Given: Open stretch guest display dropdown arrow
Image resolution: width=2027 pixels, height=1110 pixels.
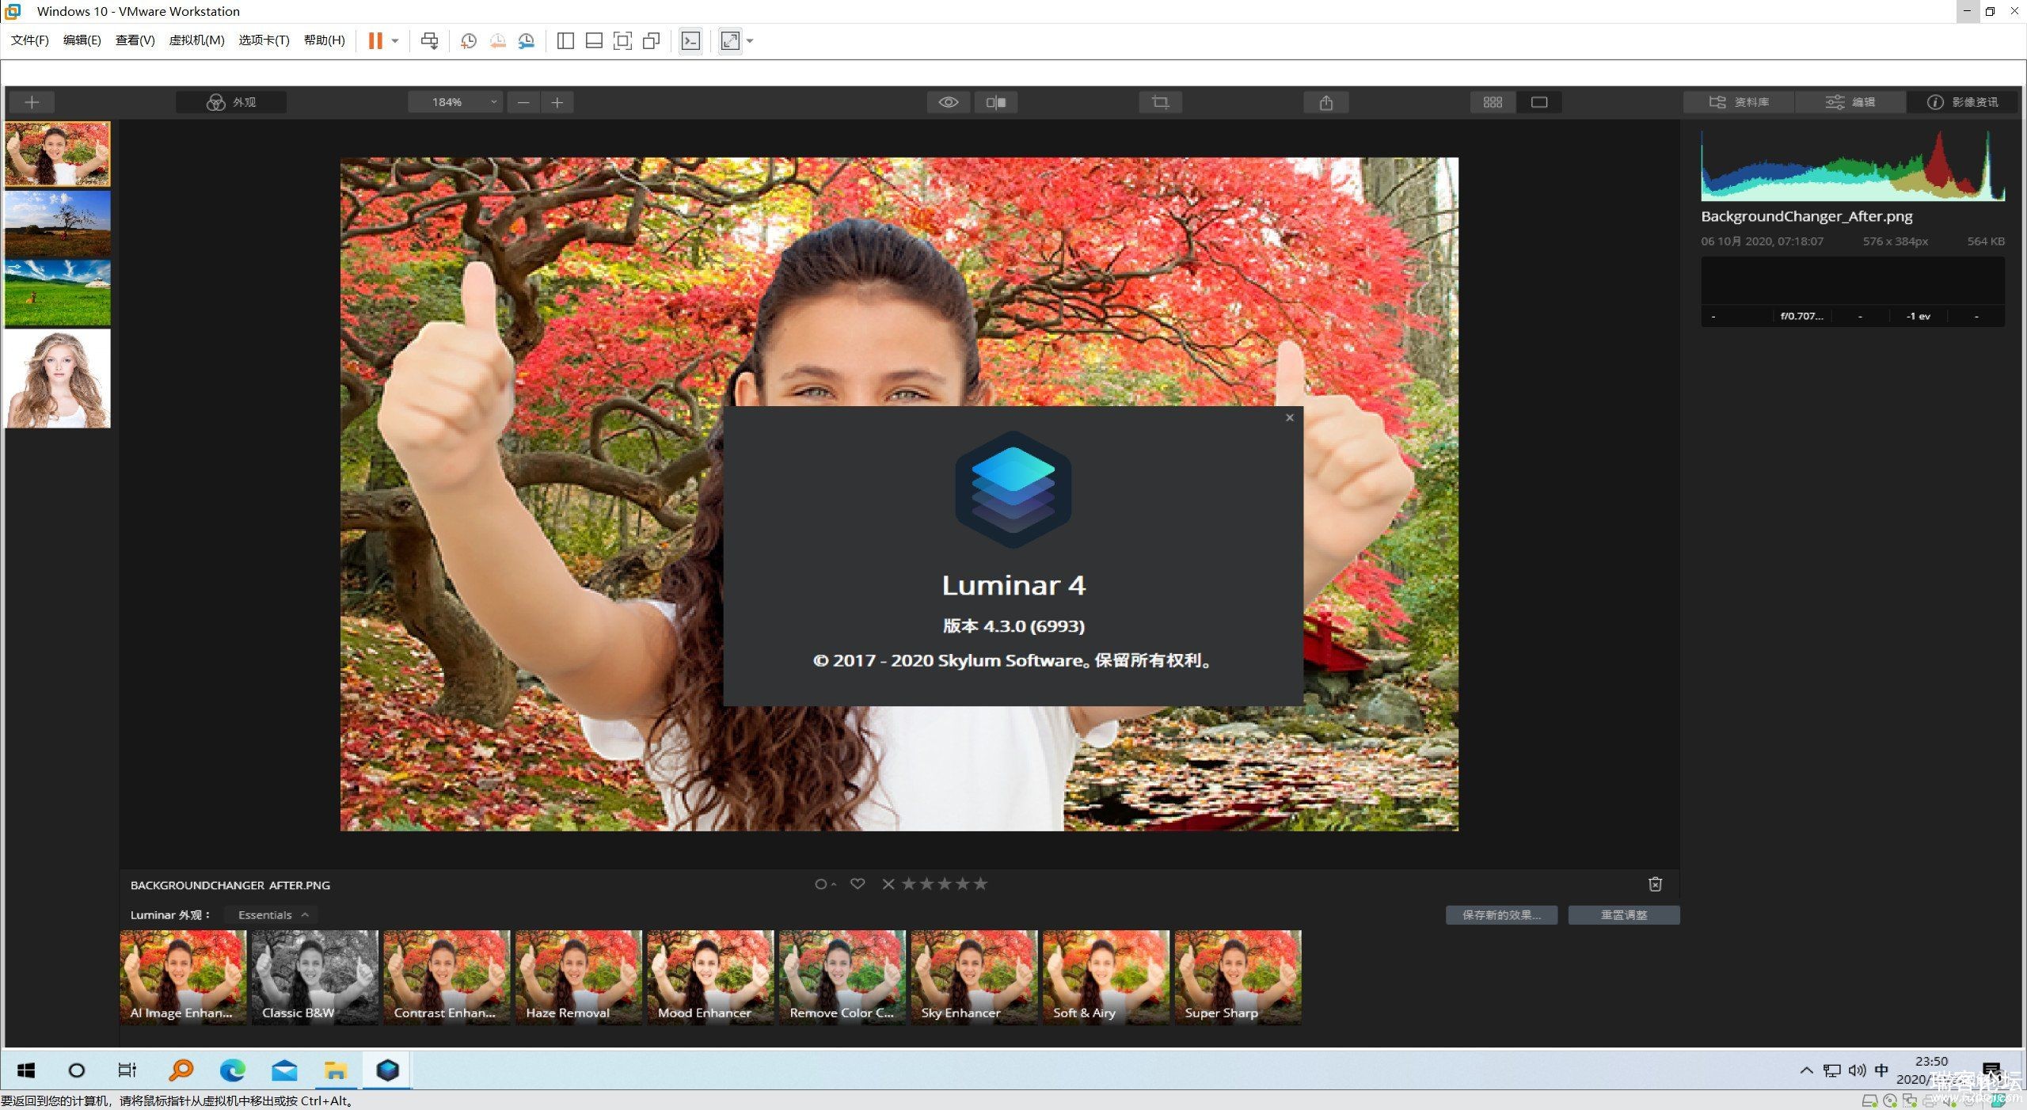Looking at the screenshot, I should point(750,40).
